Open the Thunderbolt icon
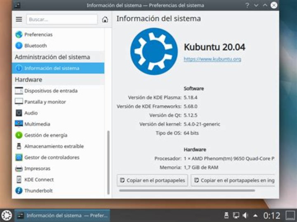Screen dimensions: 297x222 tap(19, 191)
